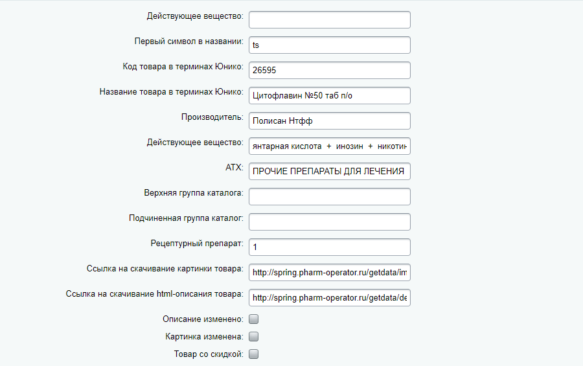Image resolution: width=583 pixels, height=366 pixels.
Task: Click the Ссылка на скачивание html-описания товара: label
Action: click(x=155, y=294)
